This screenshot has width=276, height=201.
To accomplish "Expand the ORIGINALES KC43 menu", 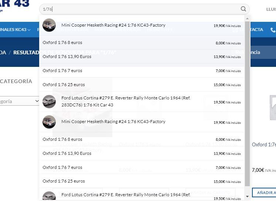I will coord(15,30).
